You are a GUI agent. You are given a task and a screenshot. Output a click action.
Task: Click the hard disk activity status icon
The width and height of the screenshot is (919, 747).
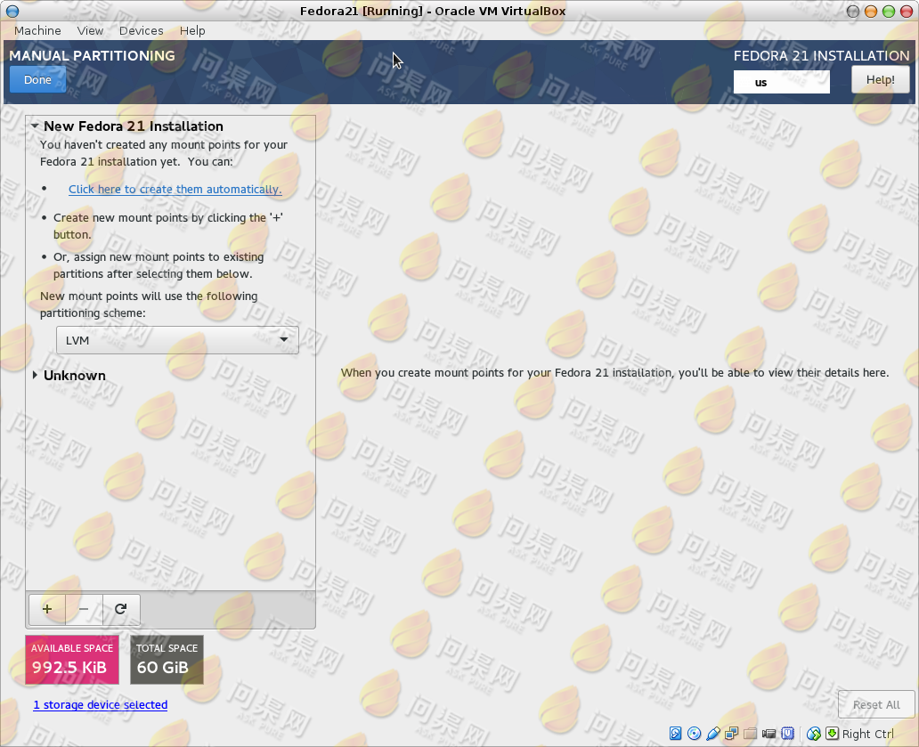coord(675,734)
